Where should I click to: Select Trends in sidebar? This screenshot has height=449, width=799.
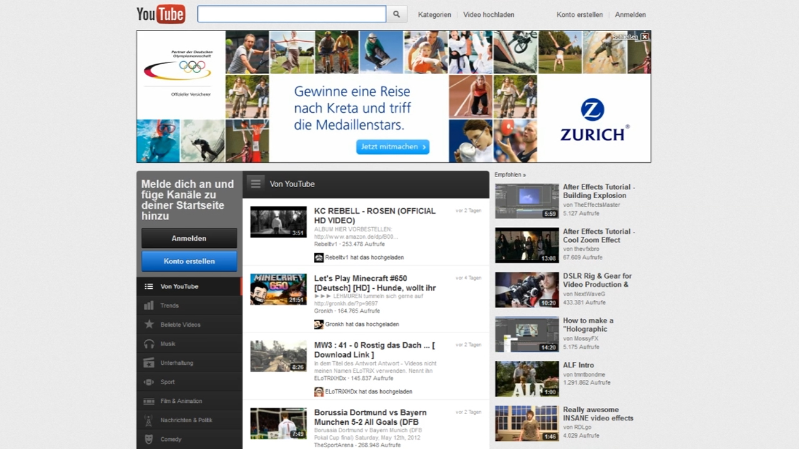pos(169,306)
